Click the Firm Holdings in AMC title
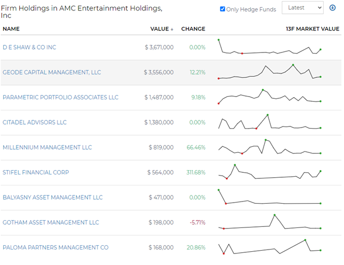Screen dimensions: 344x265 pyautogui.click(x=82, y=12)
